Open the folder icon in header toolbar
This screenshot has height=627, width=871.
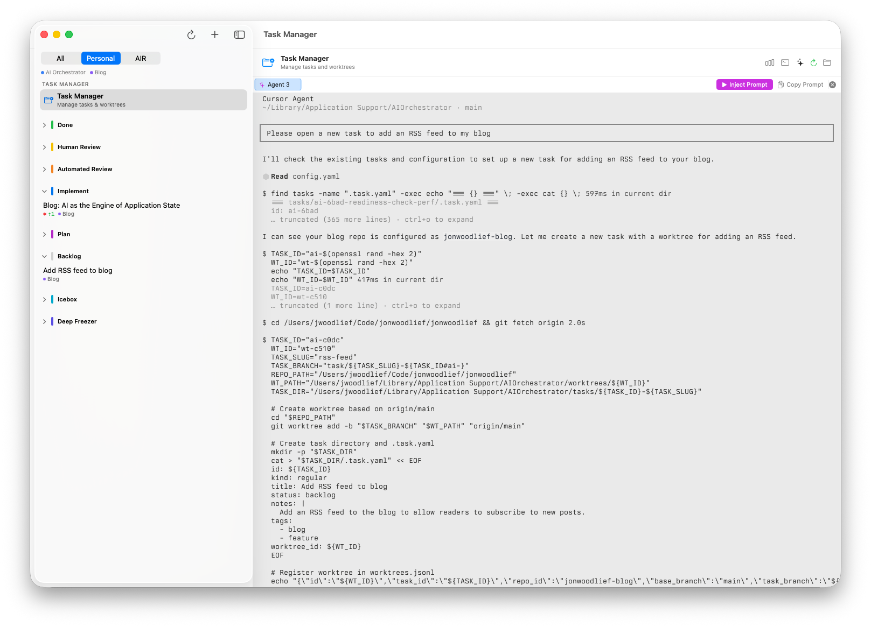[x=827, y=63]
